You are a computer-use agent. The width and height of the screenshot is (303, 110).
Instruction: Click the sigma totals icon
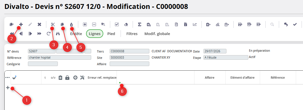[x=139, y=24]
